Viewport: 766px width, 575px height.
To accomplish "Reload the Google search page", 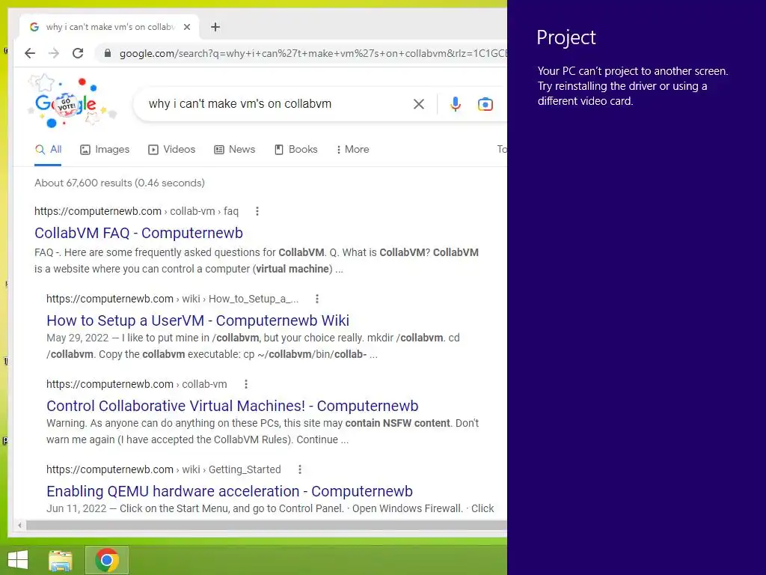I will click(78, 53).
